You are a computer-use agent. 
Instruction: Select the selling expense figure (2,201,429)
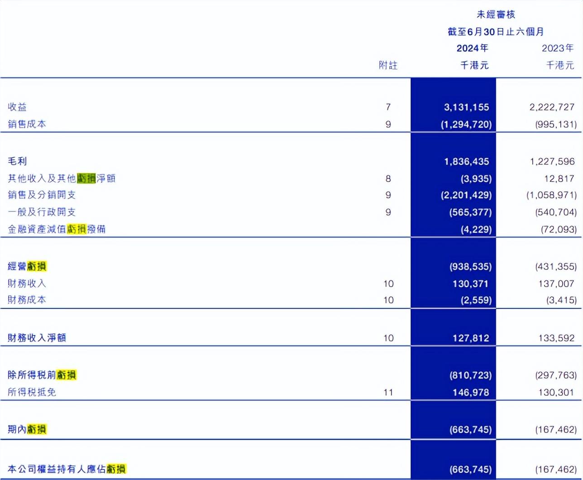pyautogui.click(x=466, y=195)
